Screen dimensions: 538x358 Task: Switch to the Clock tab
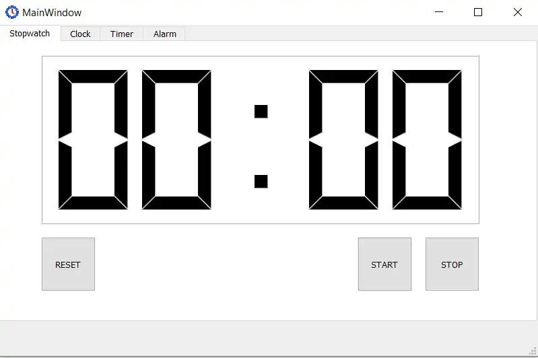click(80, 34)
